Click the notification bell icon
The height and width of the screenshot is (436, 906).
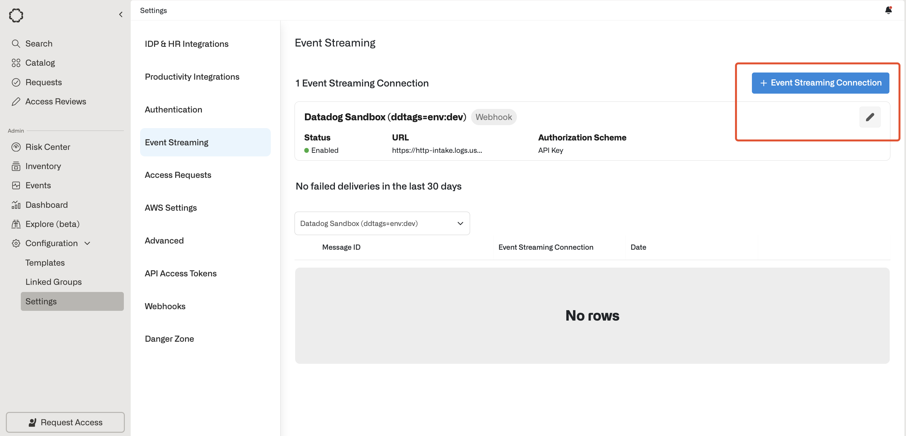(888, 10)
